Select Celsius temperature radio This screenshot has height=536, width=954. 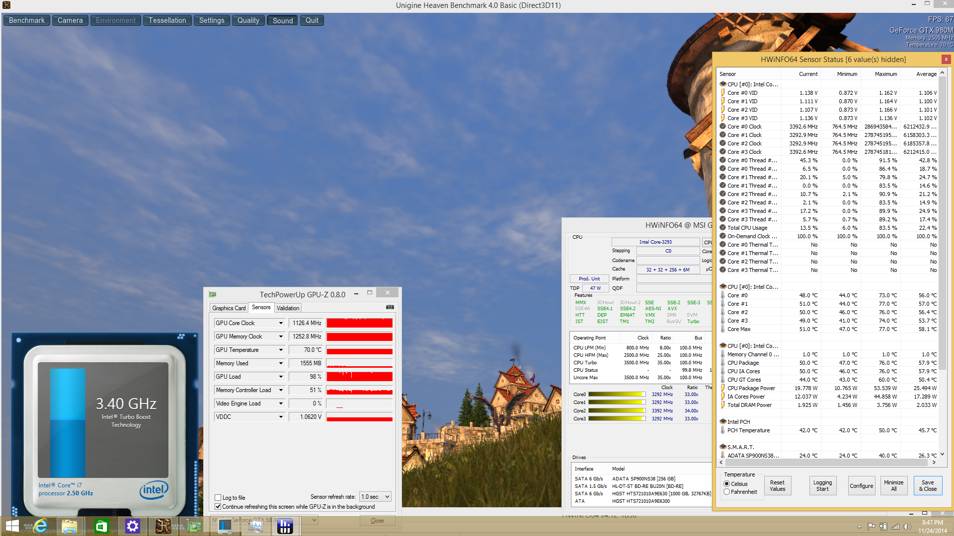tap(726, 483)
